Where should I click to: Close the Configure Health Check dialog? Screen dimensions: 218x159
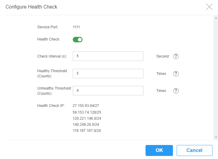coord(209,7)
